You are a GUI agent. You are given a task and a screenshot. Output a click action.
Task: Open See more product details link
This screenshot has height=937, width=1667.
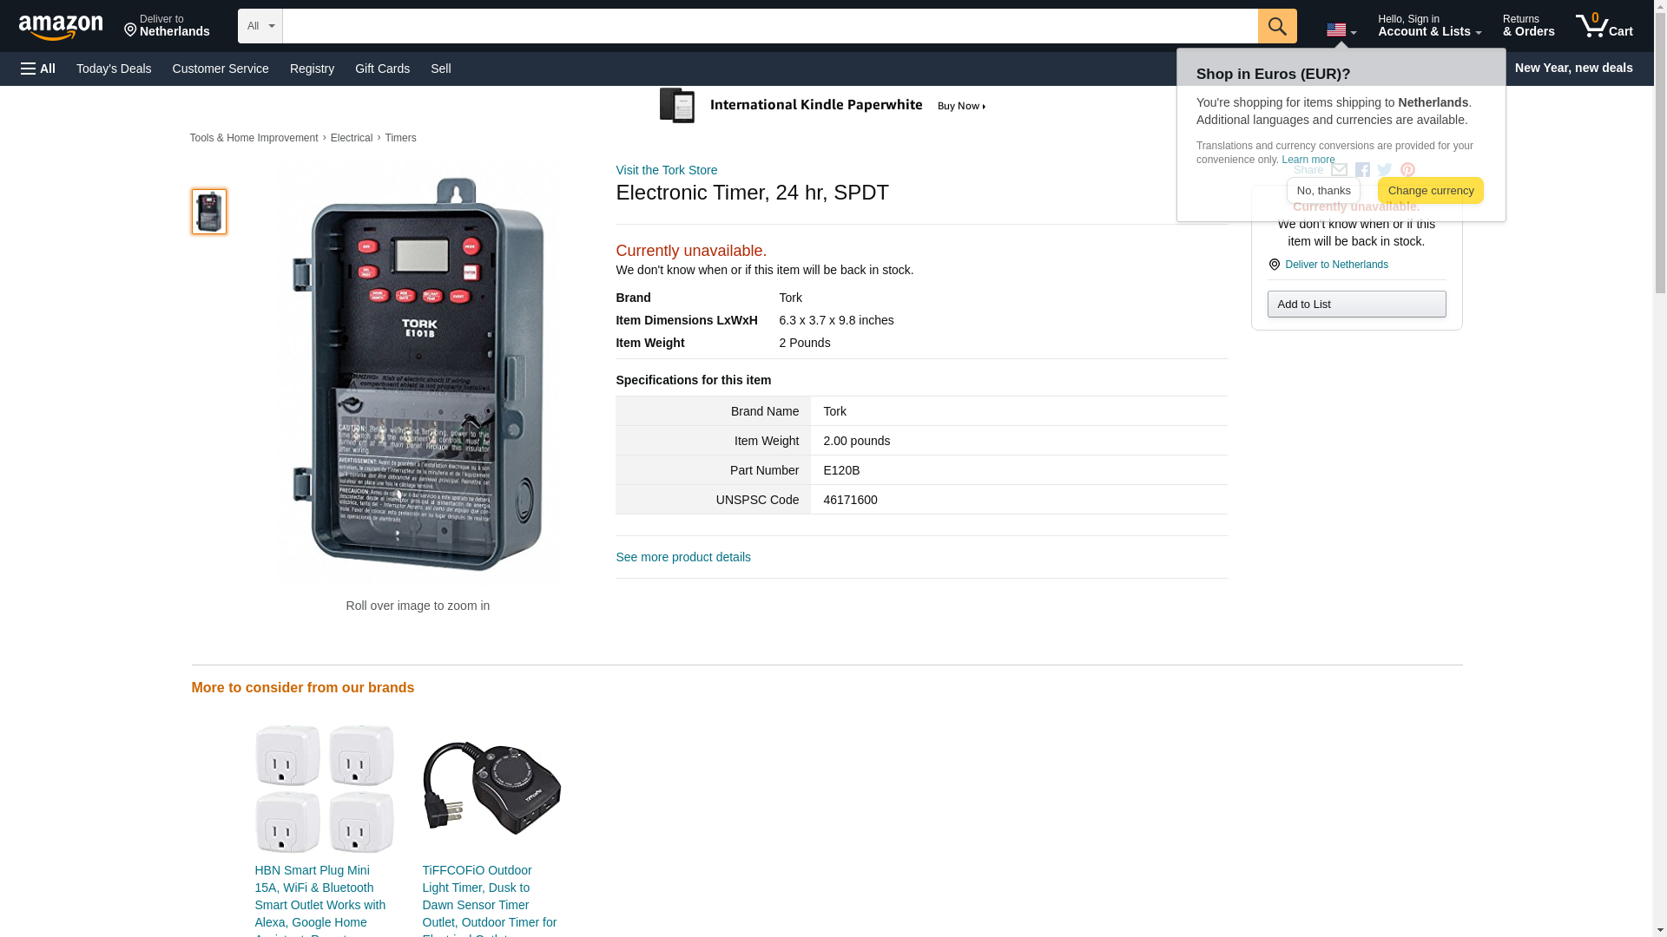(x=682, y=557)
